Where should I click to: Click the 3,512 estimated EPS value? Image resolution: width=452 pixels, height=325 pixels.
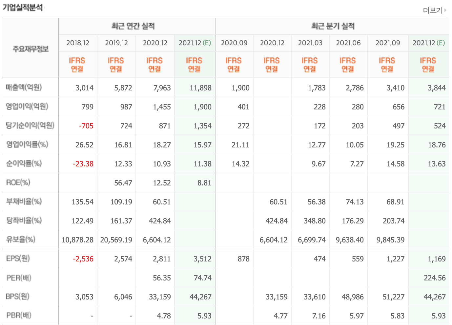tap(202, 259)
